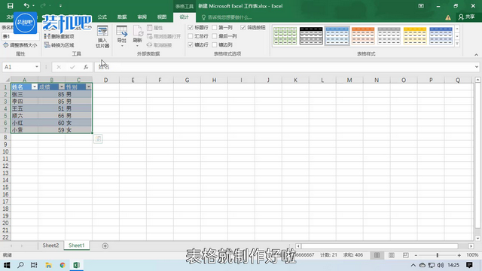Switch to the Sheet1 worksheet tab
The width and height of the screenshot is (482, 271).
(x=77, y=245)
